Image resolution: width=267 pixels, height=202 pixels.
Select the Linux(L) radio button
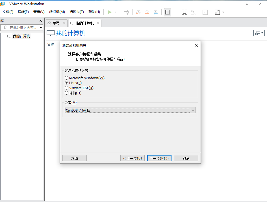pos(67,83)
